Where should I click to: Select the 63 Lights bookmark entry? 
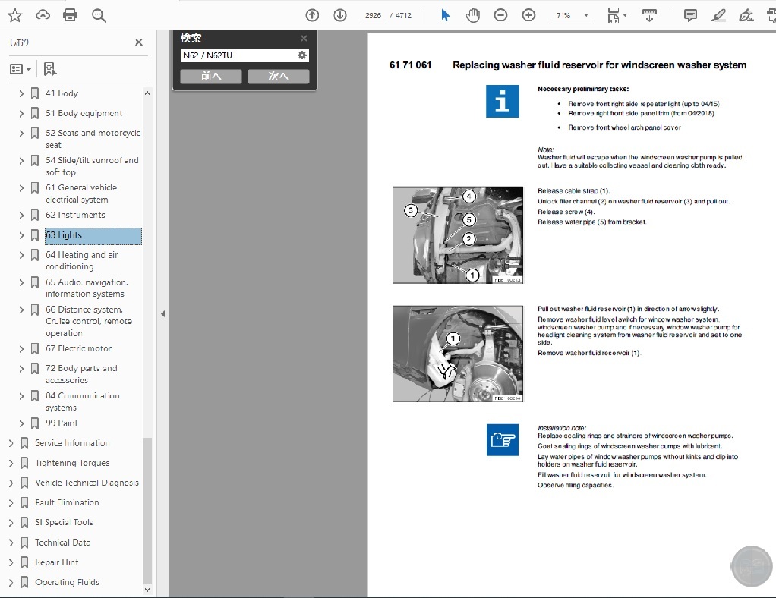(93, 236)
